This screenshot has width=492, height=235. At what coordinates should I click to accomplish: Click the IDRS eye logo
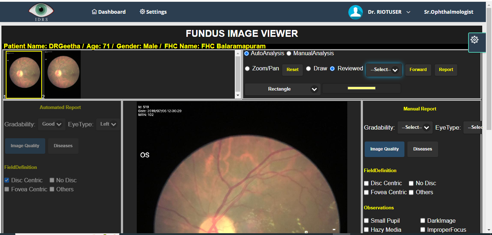41,12
